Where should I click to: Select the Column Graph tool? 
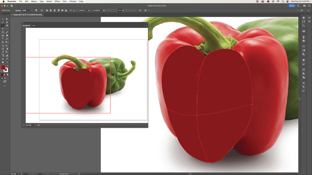point(7,56)
